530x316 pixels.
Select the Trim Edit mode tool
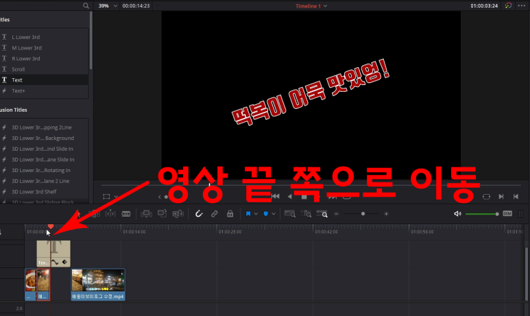94,214
